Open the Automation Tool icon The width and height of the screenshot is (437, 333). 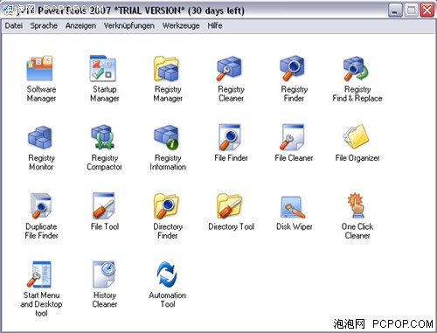coord(166,274)
